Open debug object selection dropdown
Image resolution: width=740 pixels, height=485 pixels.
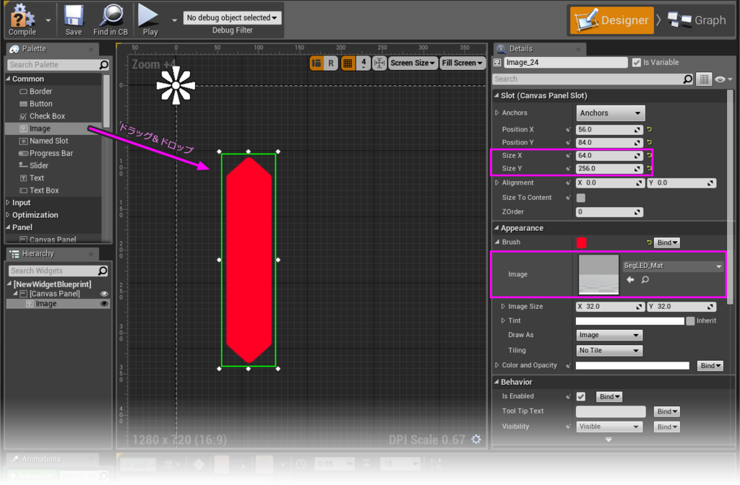232,18
